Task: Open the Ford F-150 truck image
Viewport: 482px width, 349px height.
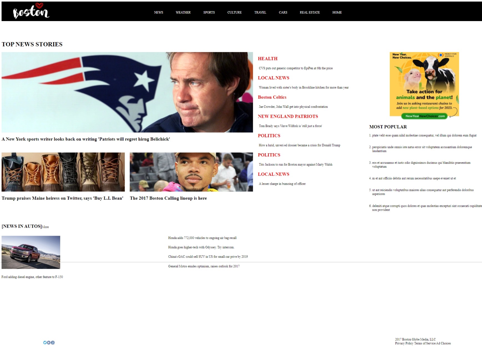Action: click(31, 252)
